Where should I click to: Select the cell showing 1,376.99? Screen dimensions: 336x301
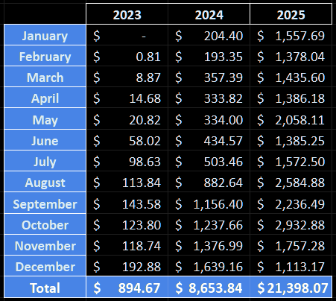209,245
